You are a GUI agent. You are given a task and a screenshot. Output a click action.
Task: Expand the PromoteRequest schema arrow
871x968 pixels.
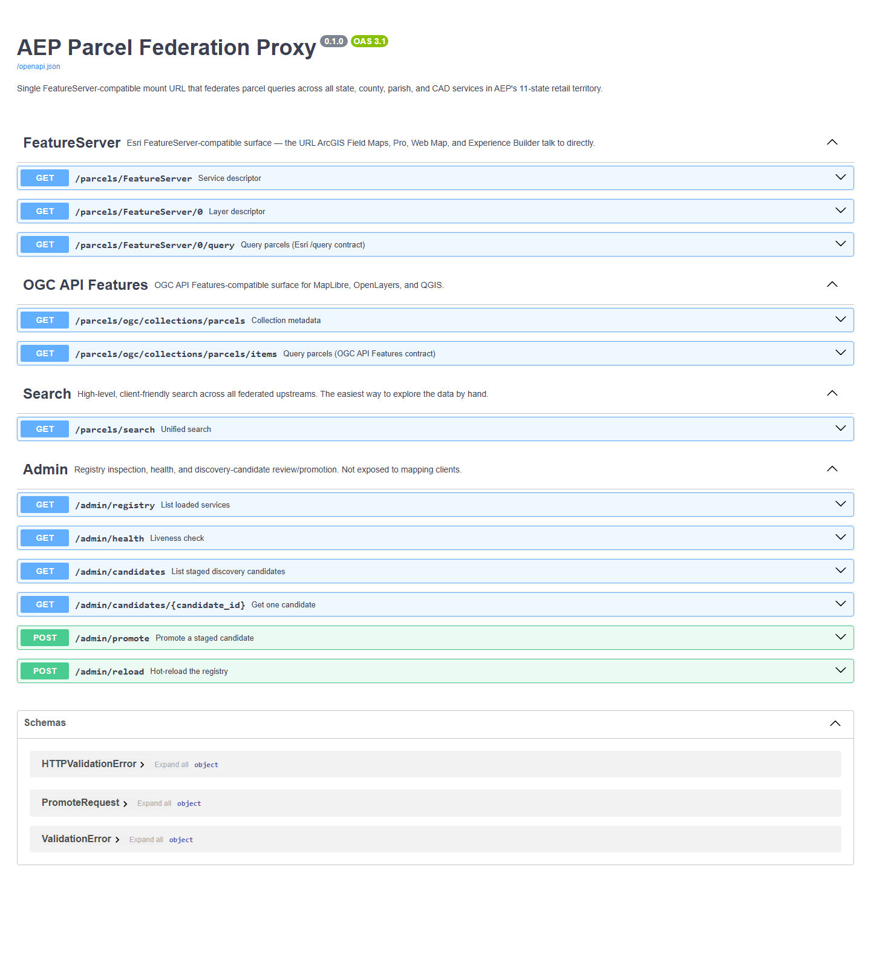pos(125,803)
